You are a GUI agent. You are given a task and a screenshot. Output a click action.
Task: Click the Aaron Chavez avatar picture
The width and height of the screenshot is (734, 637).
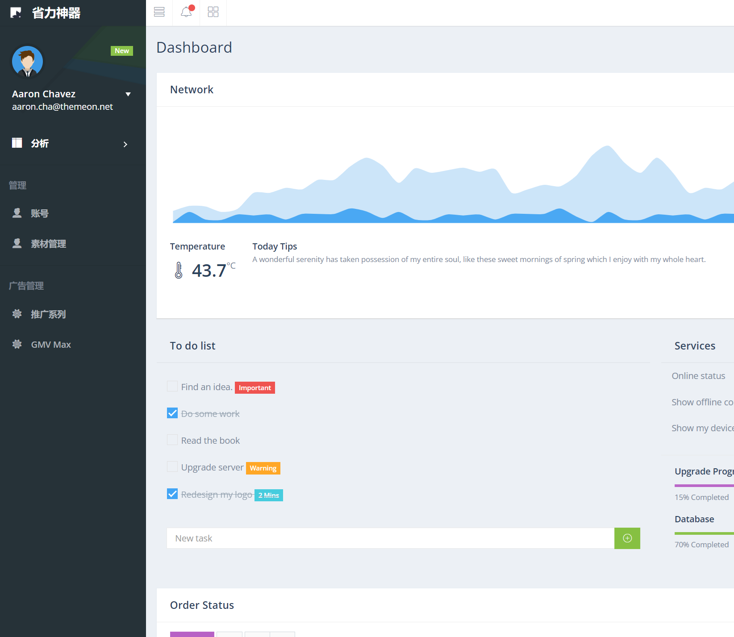click(x=28, y=62)
